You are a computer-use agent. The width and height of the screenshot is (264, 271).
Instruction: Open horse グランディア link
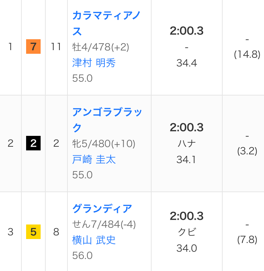coord(102,209)
